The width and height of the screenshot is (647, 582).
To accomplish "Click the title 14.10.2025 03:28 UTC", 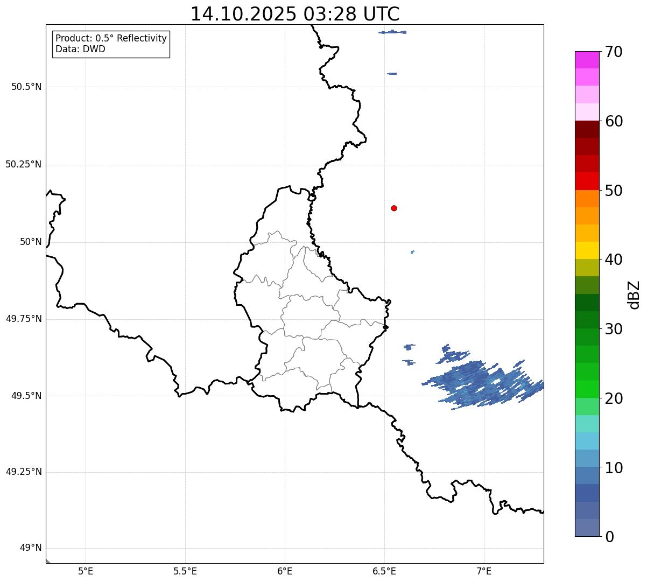I will [295, 14].
